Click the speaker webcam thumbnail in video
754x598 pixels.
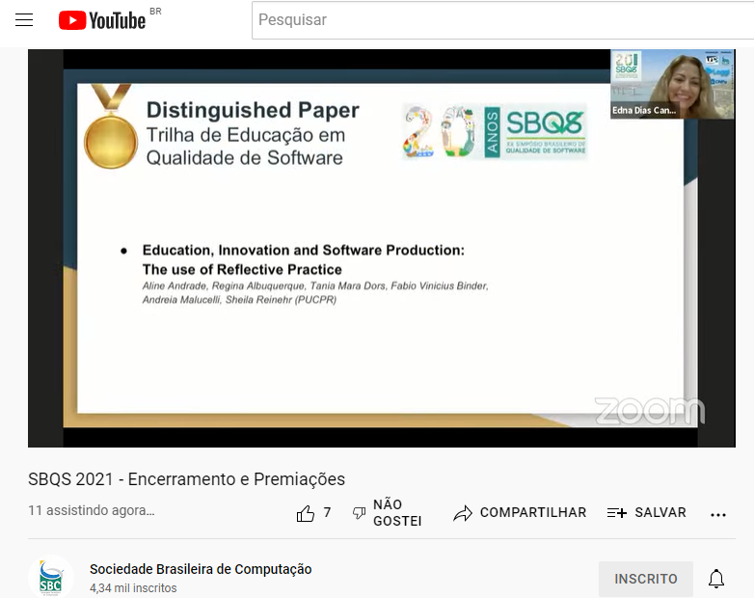(652, 84)
